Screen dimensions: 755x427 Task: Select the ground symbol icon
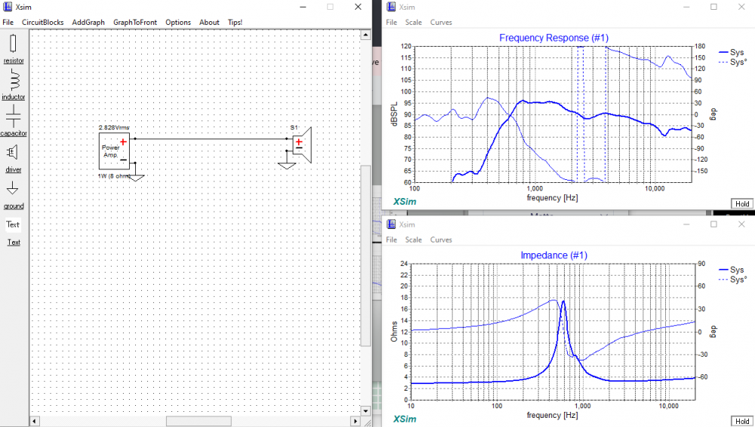point(13,188)
